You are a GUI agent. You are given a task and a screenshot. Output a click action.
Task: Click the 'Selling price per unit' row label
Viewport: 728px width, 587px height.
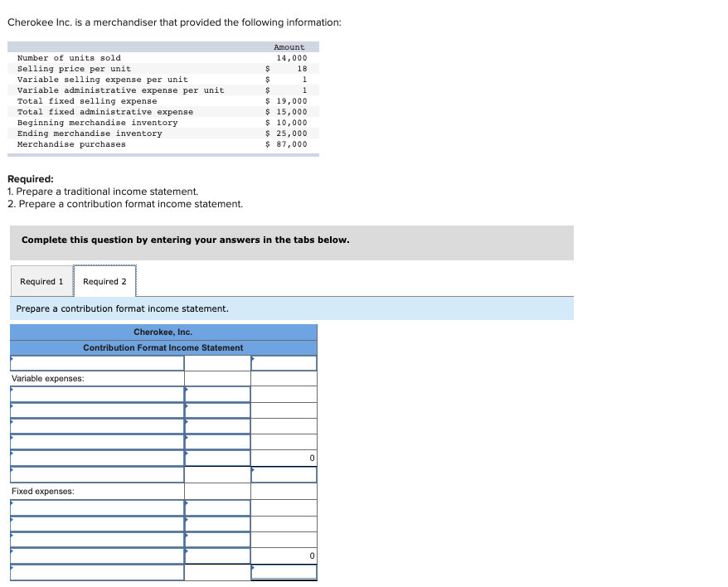[75, 69]
